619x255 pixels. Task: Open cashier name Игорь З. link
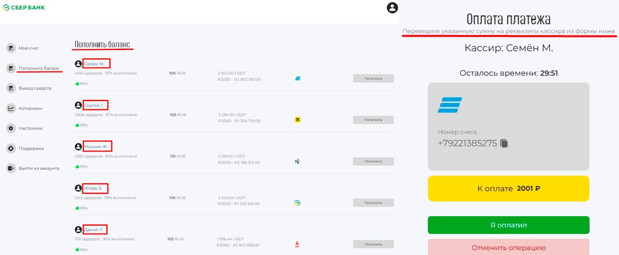[93, 188]
